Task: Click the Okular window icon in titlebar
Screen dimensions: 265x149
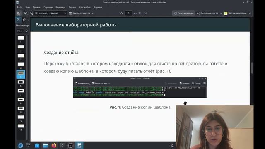Action: [17, 2]
